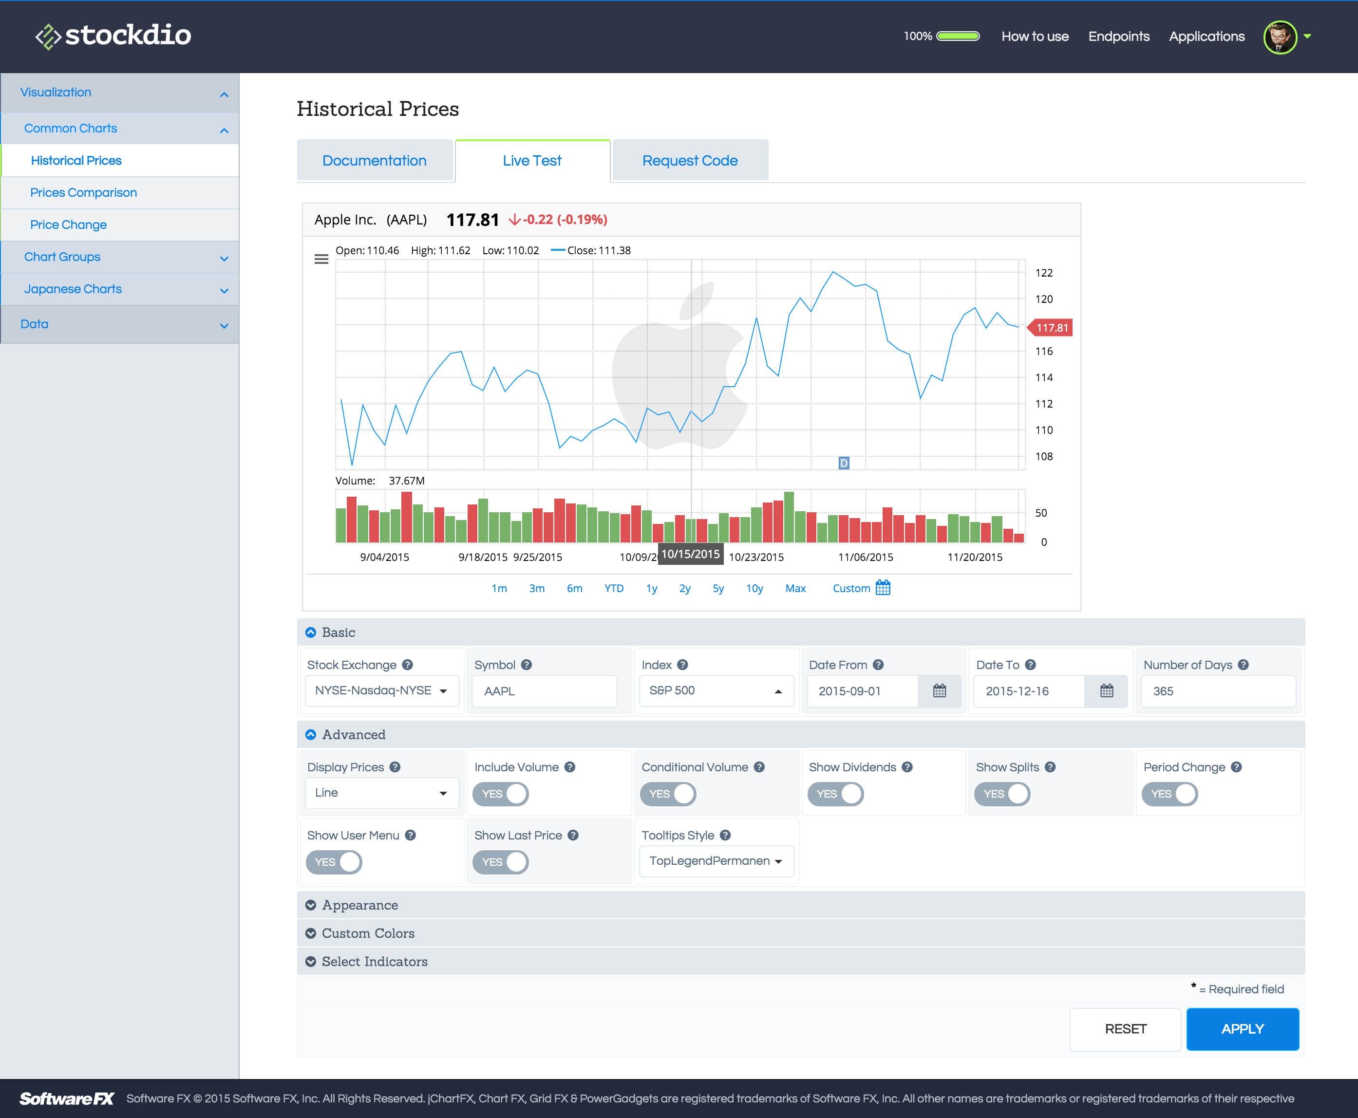1358x1118 pixels.
Task: Click the Include Volume help icon
Action: click(569, 767)
